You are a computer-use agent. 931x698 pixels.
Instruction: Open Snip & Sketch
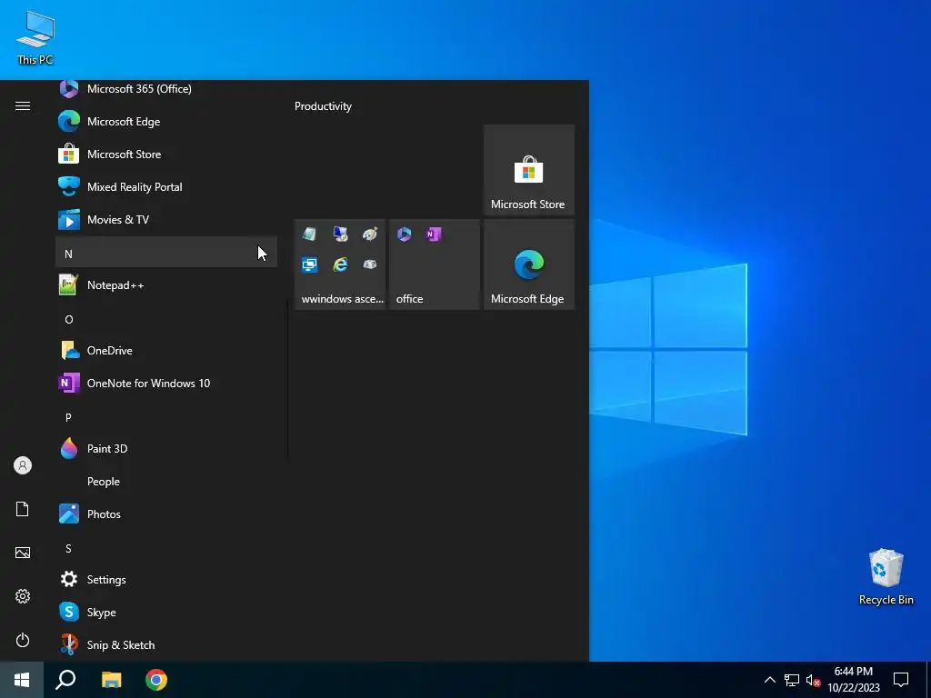click(x=166, y=644)
